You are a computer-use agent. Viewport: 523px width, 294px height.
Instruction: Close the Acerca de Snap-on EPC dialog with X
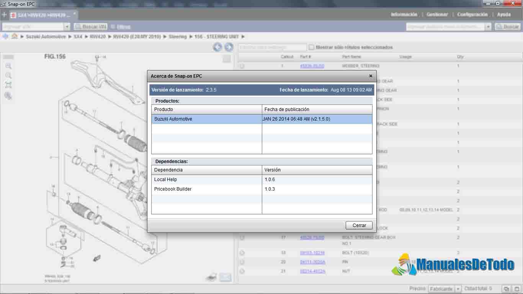pyautogui.click(x=370, y=76)
